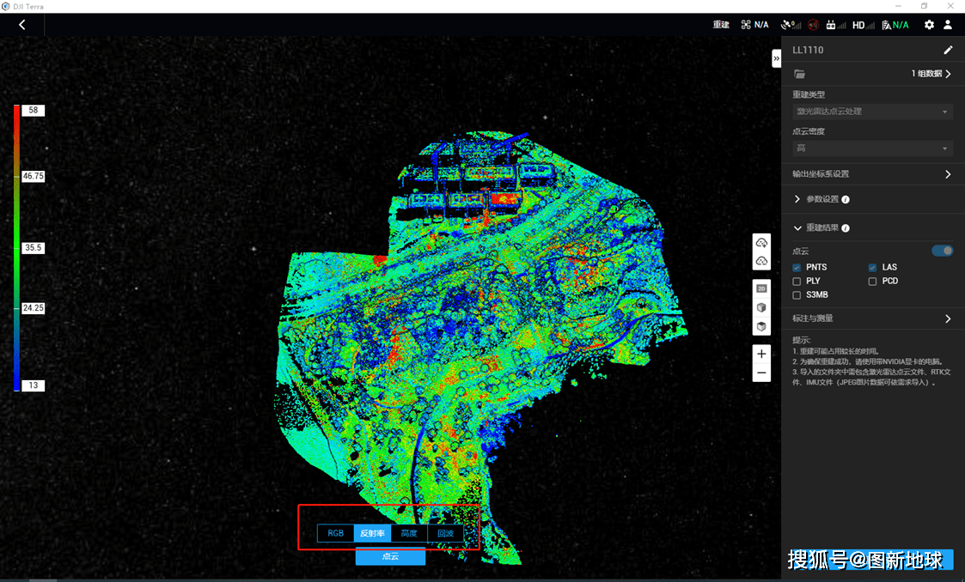Check the satellite GPS signal icon
This screenshot has width=965, height=582.
tap(791, 25)
